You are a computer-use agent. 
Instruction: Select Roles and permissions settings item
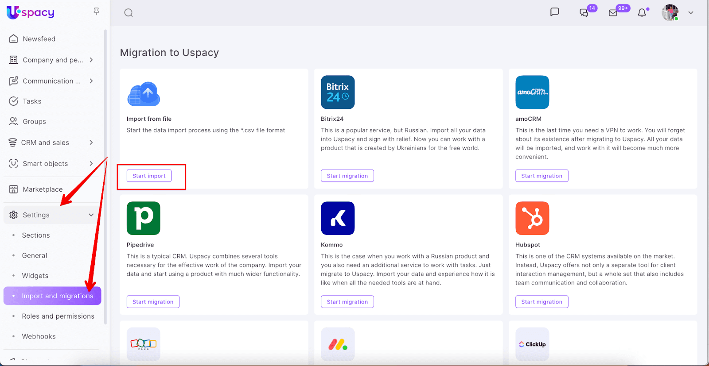pyautogui.click(x=58, y=316)
